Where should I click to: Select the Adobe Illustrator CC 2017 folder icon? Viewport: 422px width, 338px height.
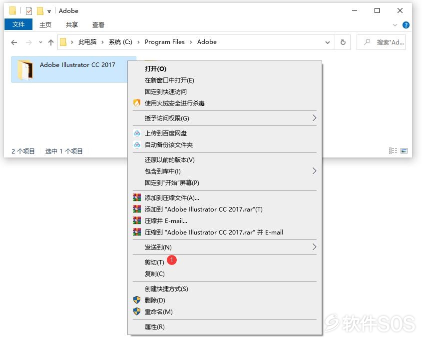[x=25, y=70]
